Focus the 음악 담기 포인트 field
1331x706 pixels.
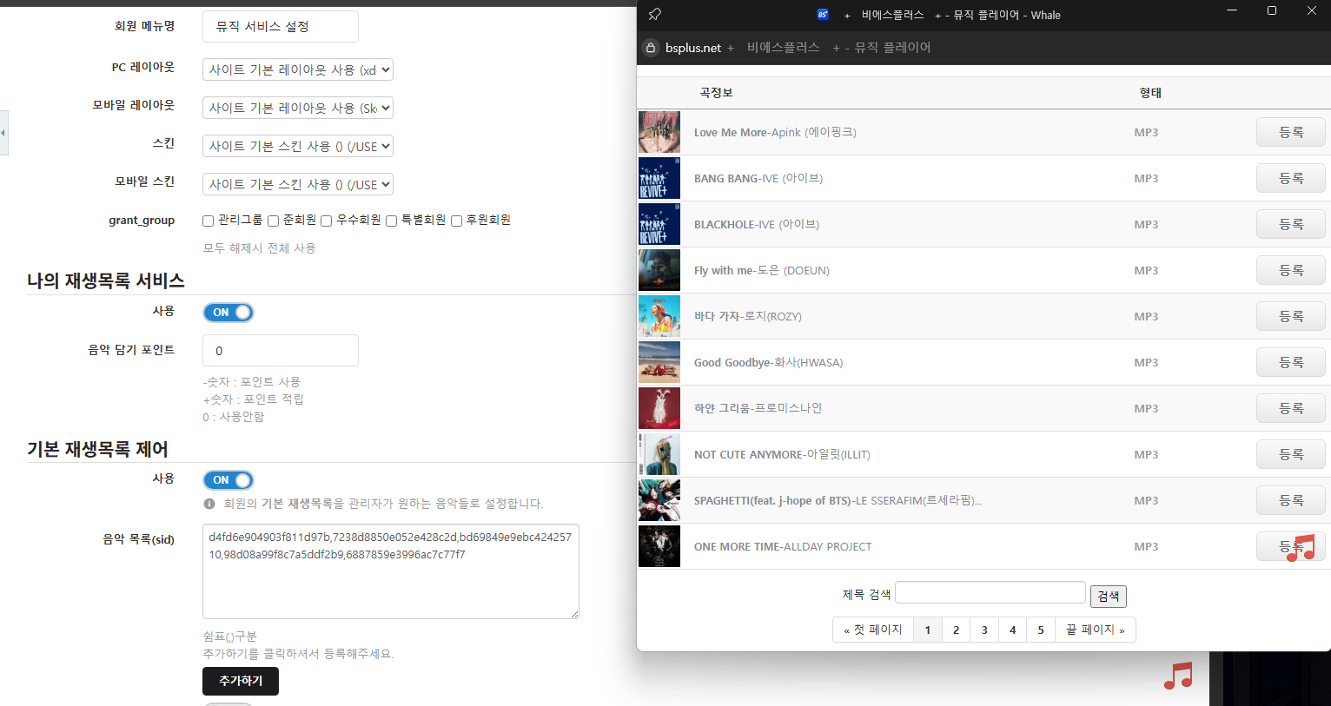(281, 351)
